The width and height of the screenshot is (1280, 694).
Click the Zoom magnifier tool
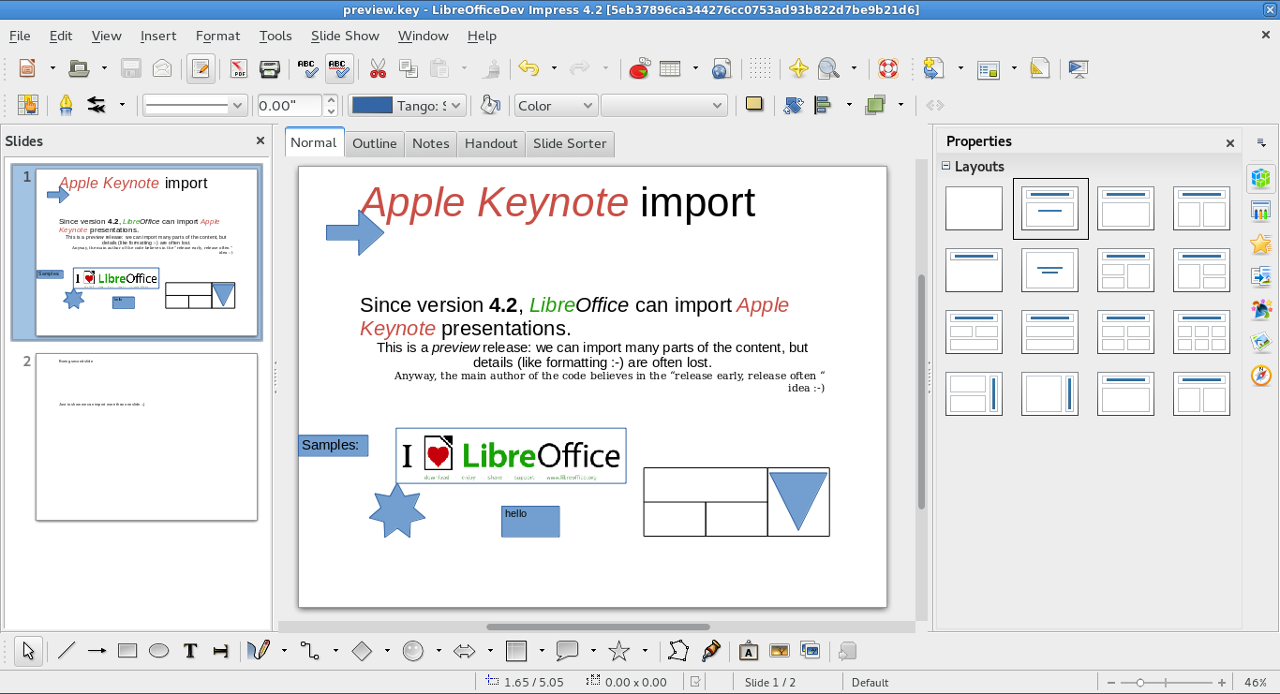(x=828, y=68)
